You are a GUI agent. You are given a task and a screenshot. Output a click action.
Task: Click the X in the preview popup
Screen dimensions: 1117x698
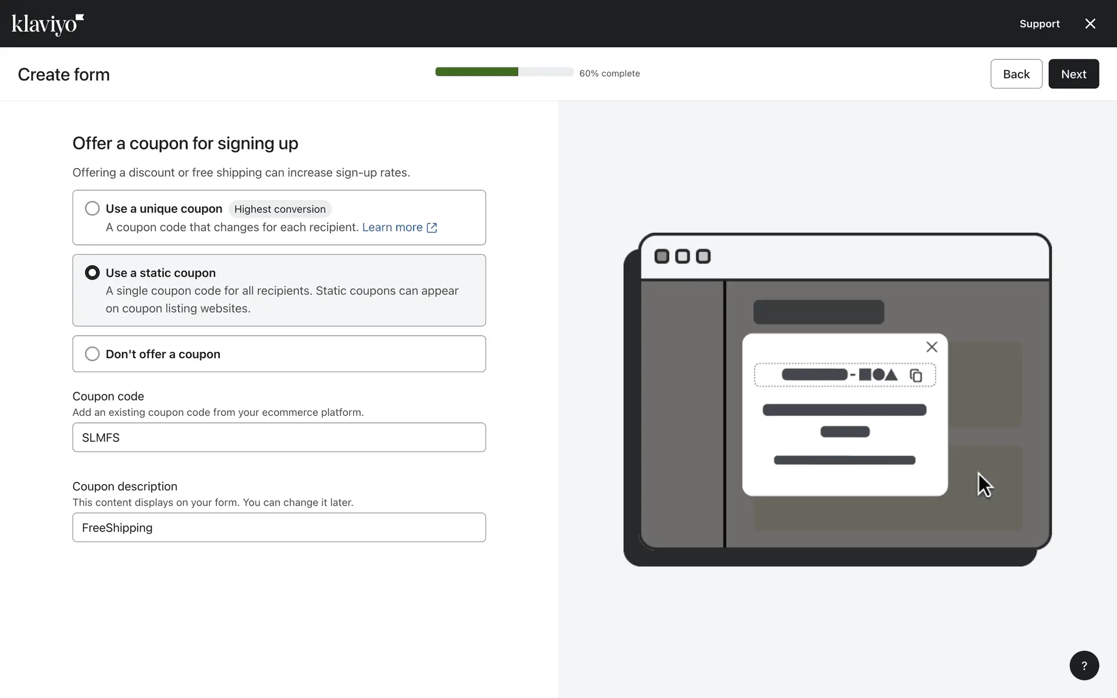pos(931,347)
